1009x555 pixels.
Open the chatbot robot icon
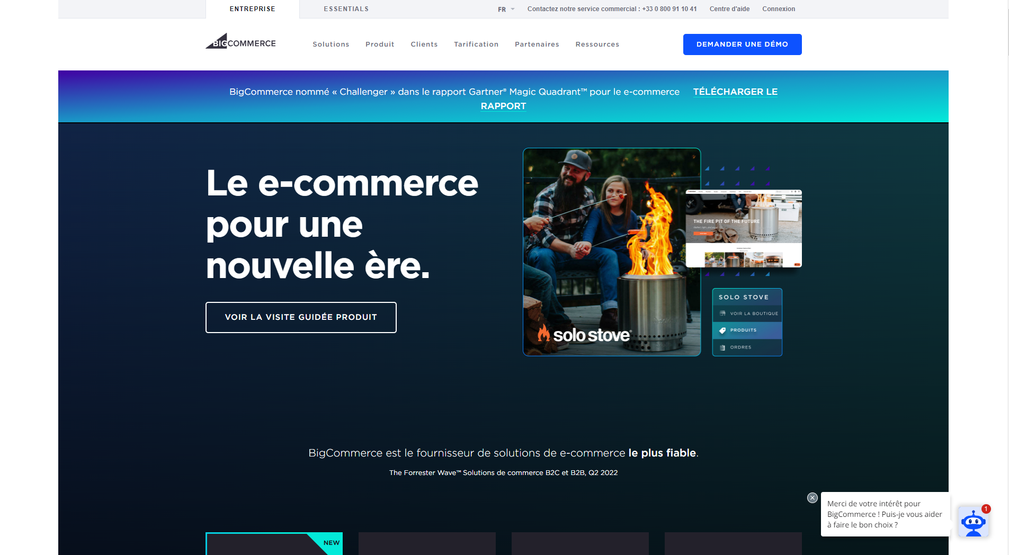(x=974, y=522)
